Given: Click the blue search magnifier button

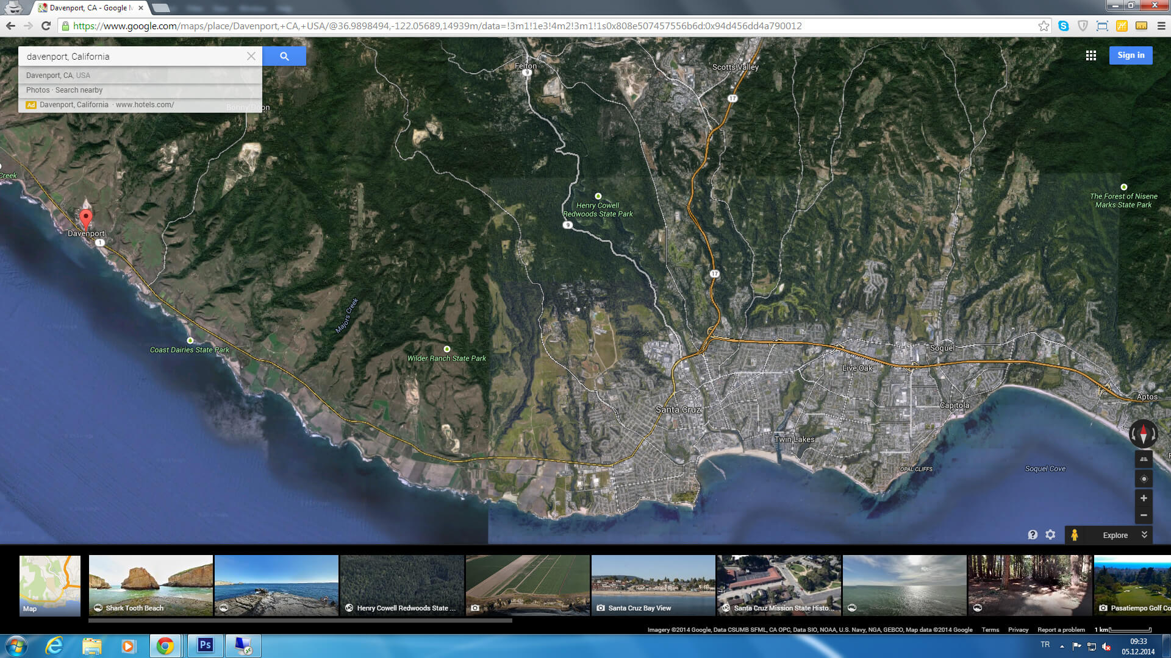Looking at the screenshot, I should (284, 56).
